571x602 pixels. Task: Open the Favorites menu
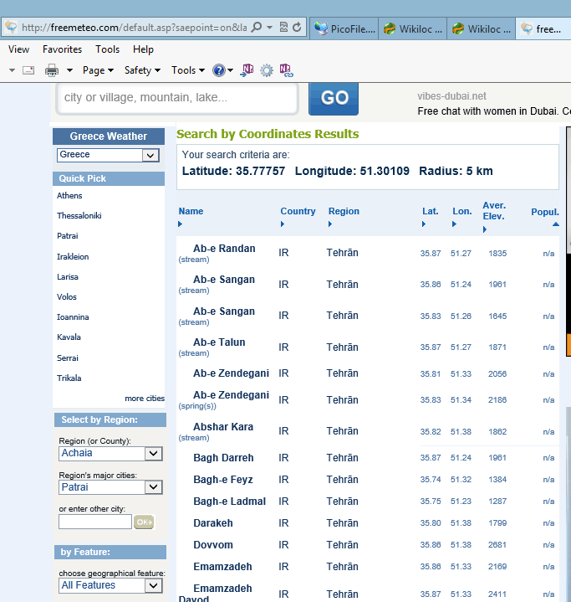63,49
